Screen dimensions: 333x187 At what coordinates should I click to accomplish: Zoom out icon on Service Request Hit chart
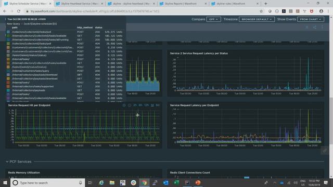pos(130,105)
